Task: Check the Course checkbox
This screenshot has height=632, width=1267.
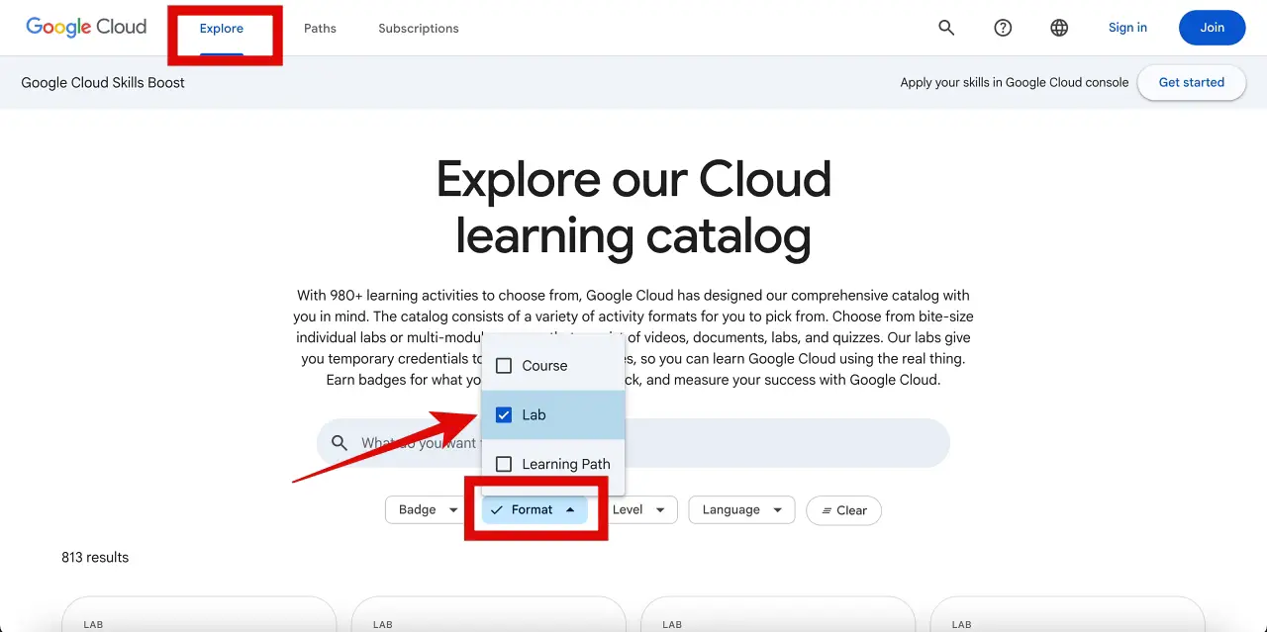Action: point(504,366)
